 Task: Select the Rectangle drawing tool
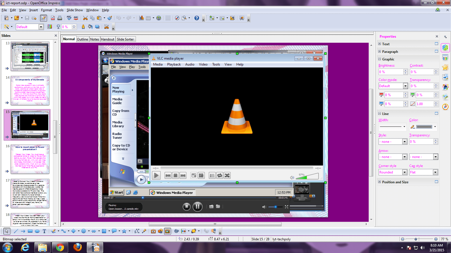click(30, 231)
